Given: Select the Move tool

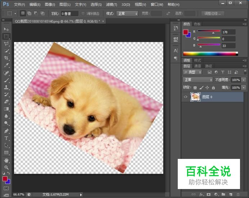Looking at the screenshot, I should 6,29.
